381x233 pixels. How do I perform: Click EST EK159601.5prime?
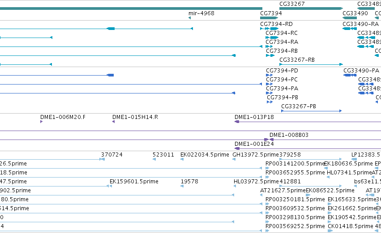coord(134,182)
